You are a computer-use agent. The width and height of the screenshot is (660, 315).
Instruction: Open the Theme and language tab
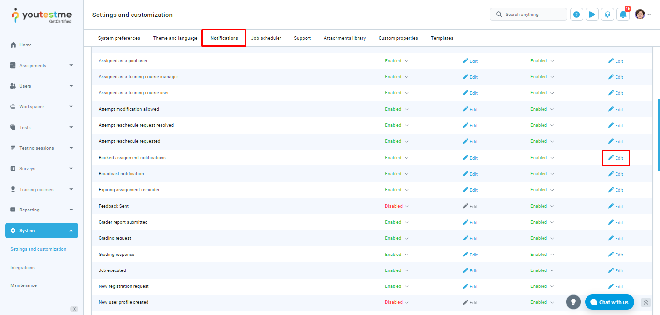[175, 38]
